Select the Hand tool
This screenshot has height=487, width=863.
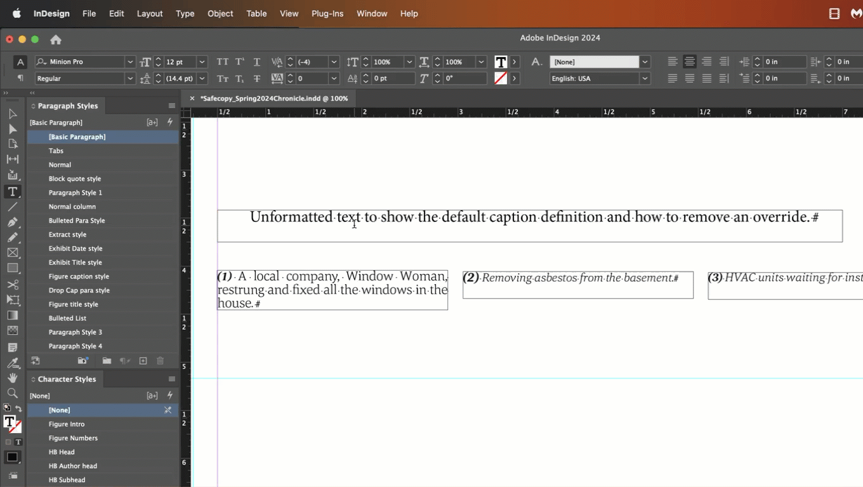point(12,378)
